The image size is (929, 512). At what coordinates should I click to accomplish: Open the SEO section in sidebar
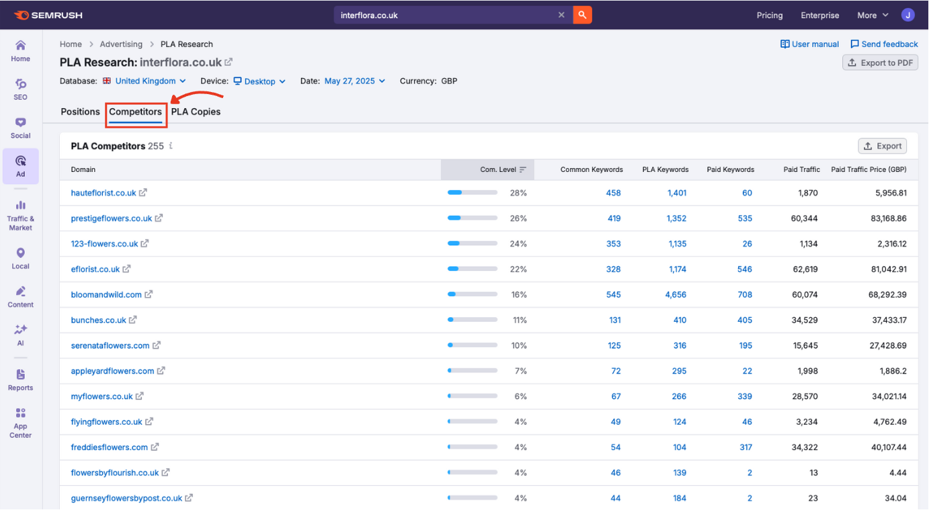(x=20, y=89)
